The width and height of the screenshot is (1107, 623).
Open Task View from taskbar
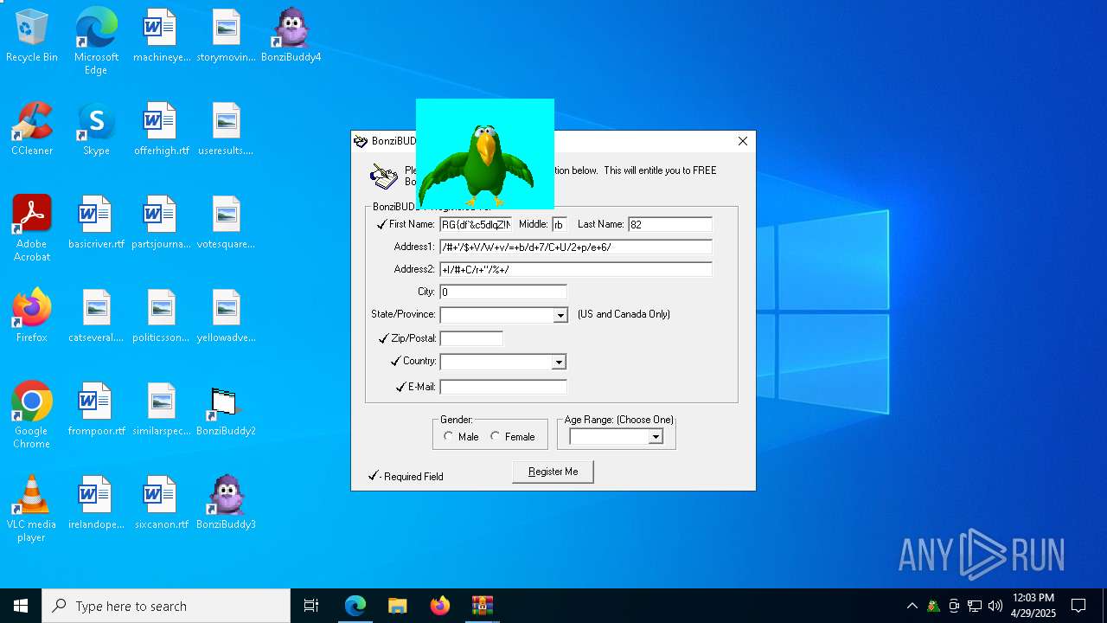(x=311, y=606)
